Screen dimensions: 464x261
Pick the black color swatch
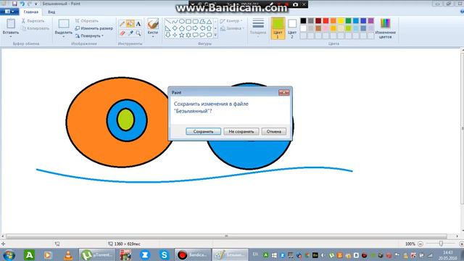303,20
